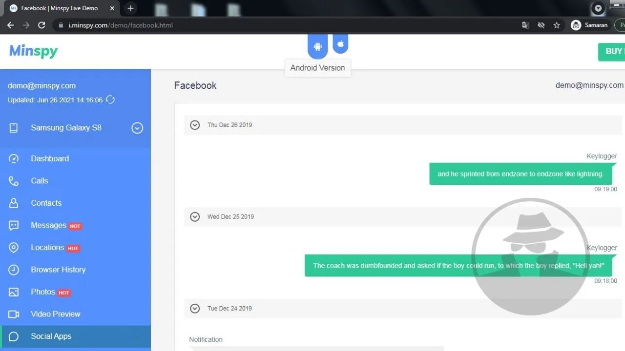Screen dimensions: 625x351
Task: Click the Updated Jun 26 2021 text
Action: (x=55, y=100)
